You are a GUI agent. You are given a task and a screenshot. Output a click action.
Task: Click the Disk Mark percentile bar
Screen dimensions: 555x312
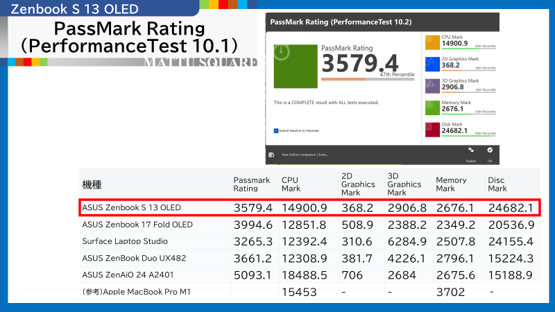point(469,136)
